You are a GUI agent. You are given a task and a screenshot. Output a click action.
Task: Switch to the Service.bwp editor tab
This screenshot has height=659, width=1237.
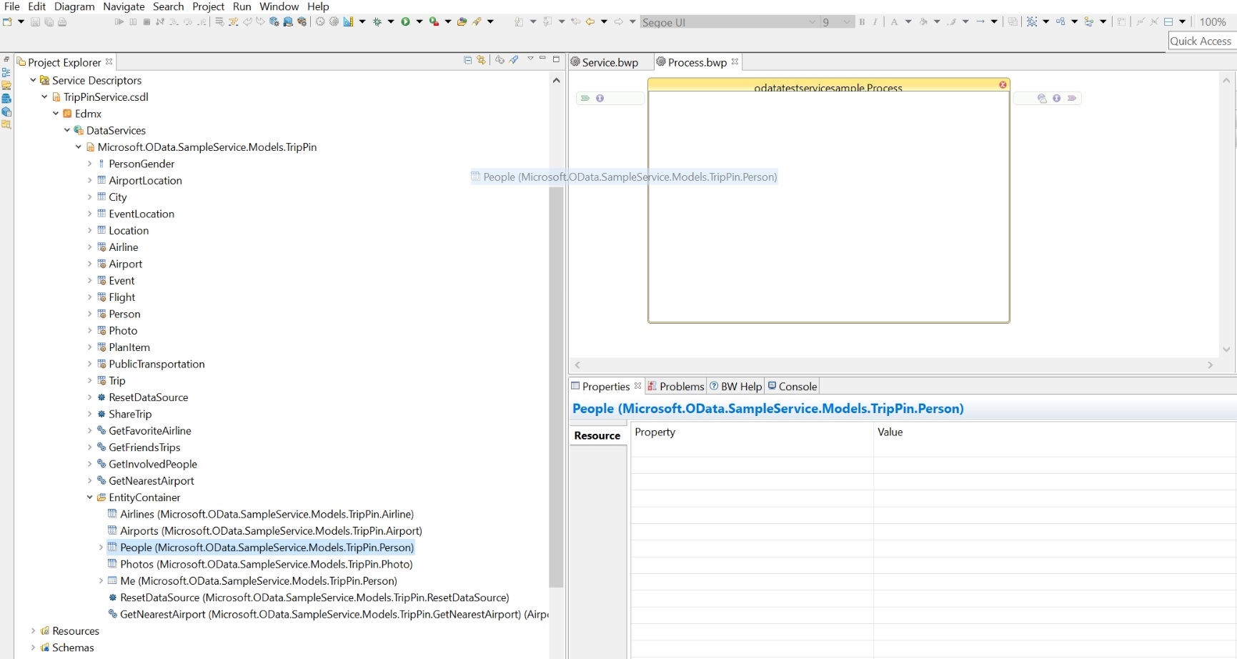pyautogui.click(x=610, y=62)
